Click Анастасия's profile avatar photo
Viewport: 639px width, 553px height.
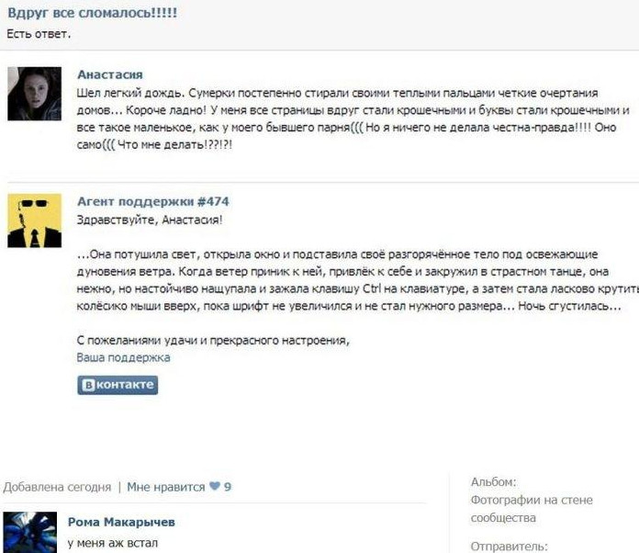pos(35,94)
